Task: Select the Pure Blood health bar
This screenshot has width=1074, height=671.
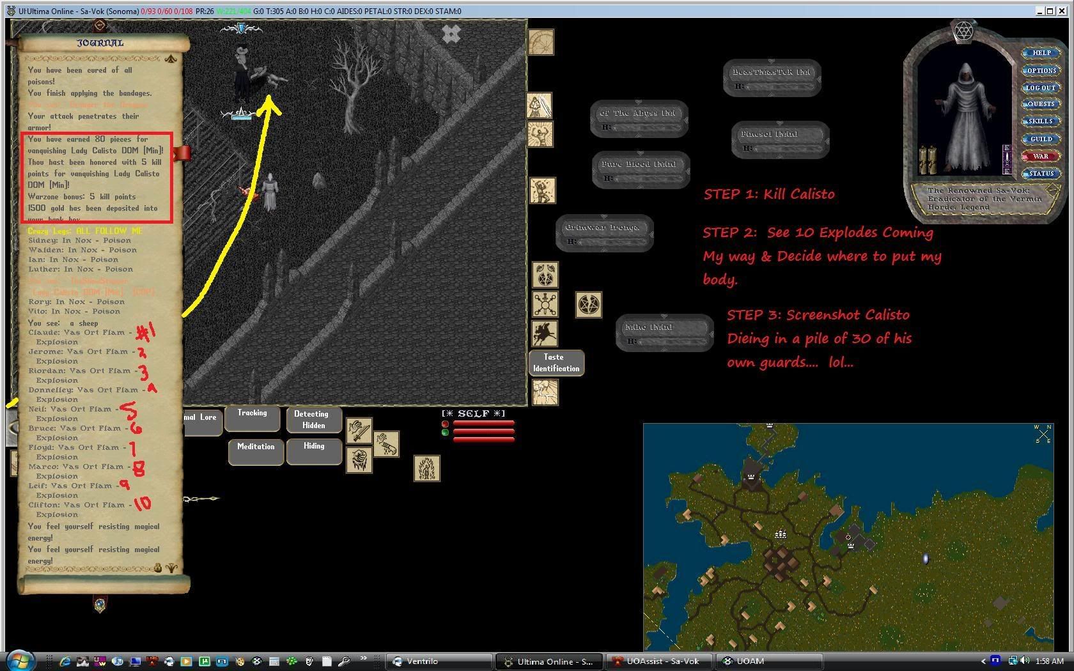Action: tap(641, 170)
